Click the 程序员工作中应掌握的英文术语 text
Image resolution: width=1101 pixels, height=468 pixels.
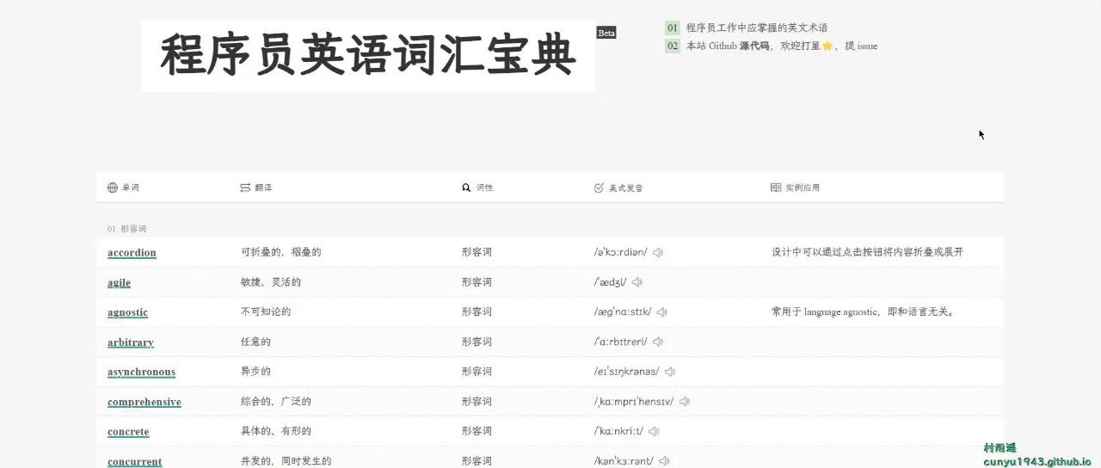click(x=757, y=28)
